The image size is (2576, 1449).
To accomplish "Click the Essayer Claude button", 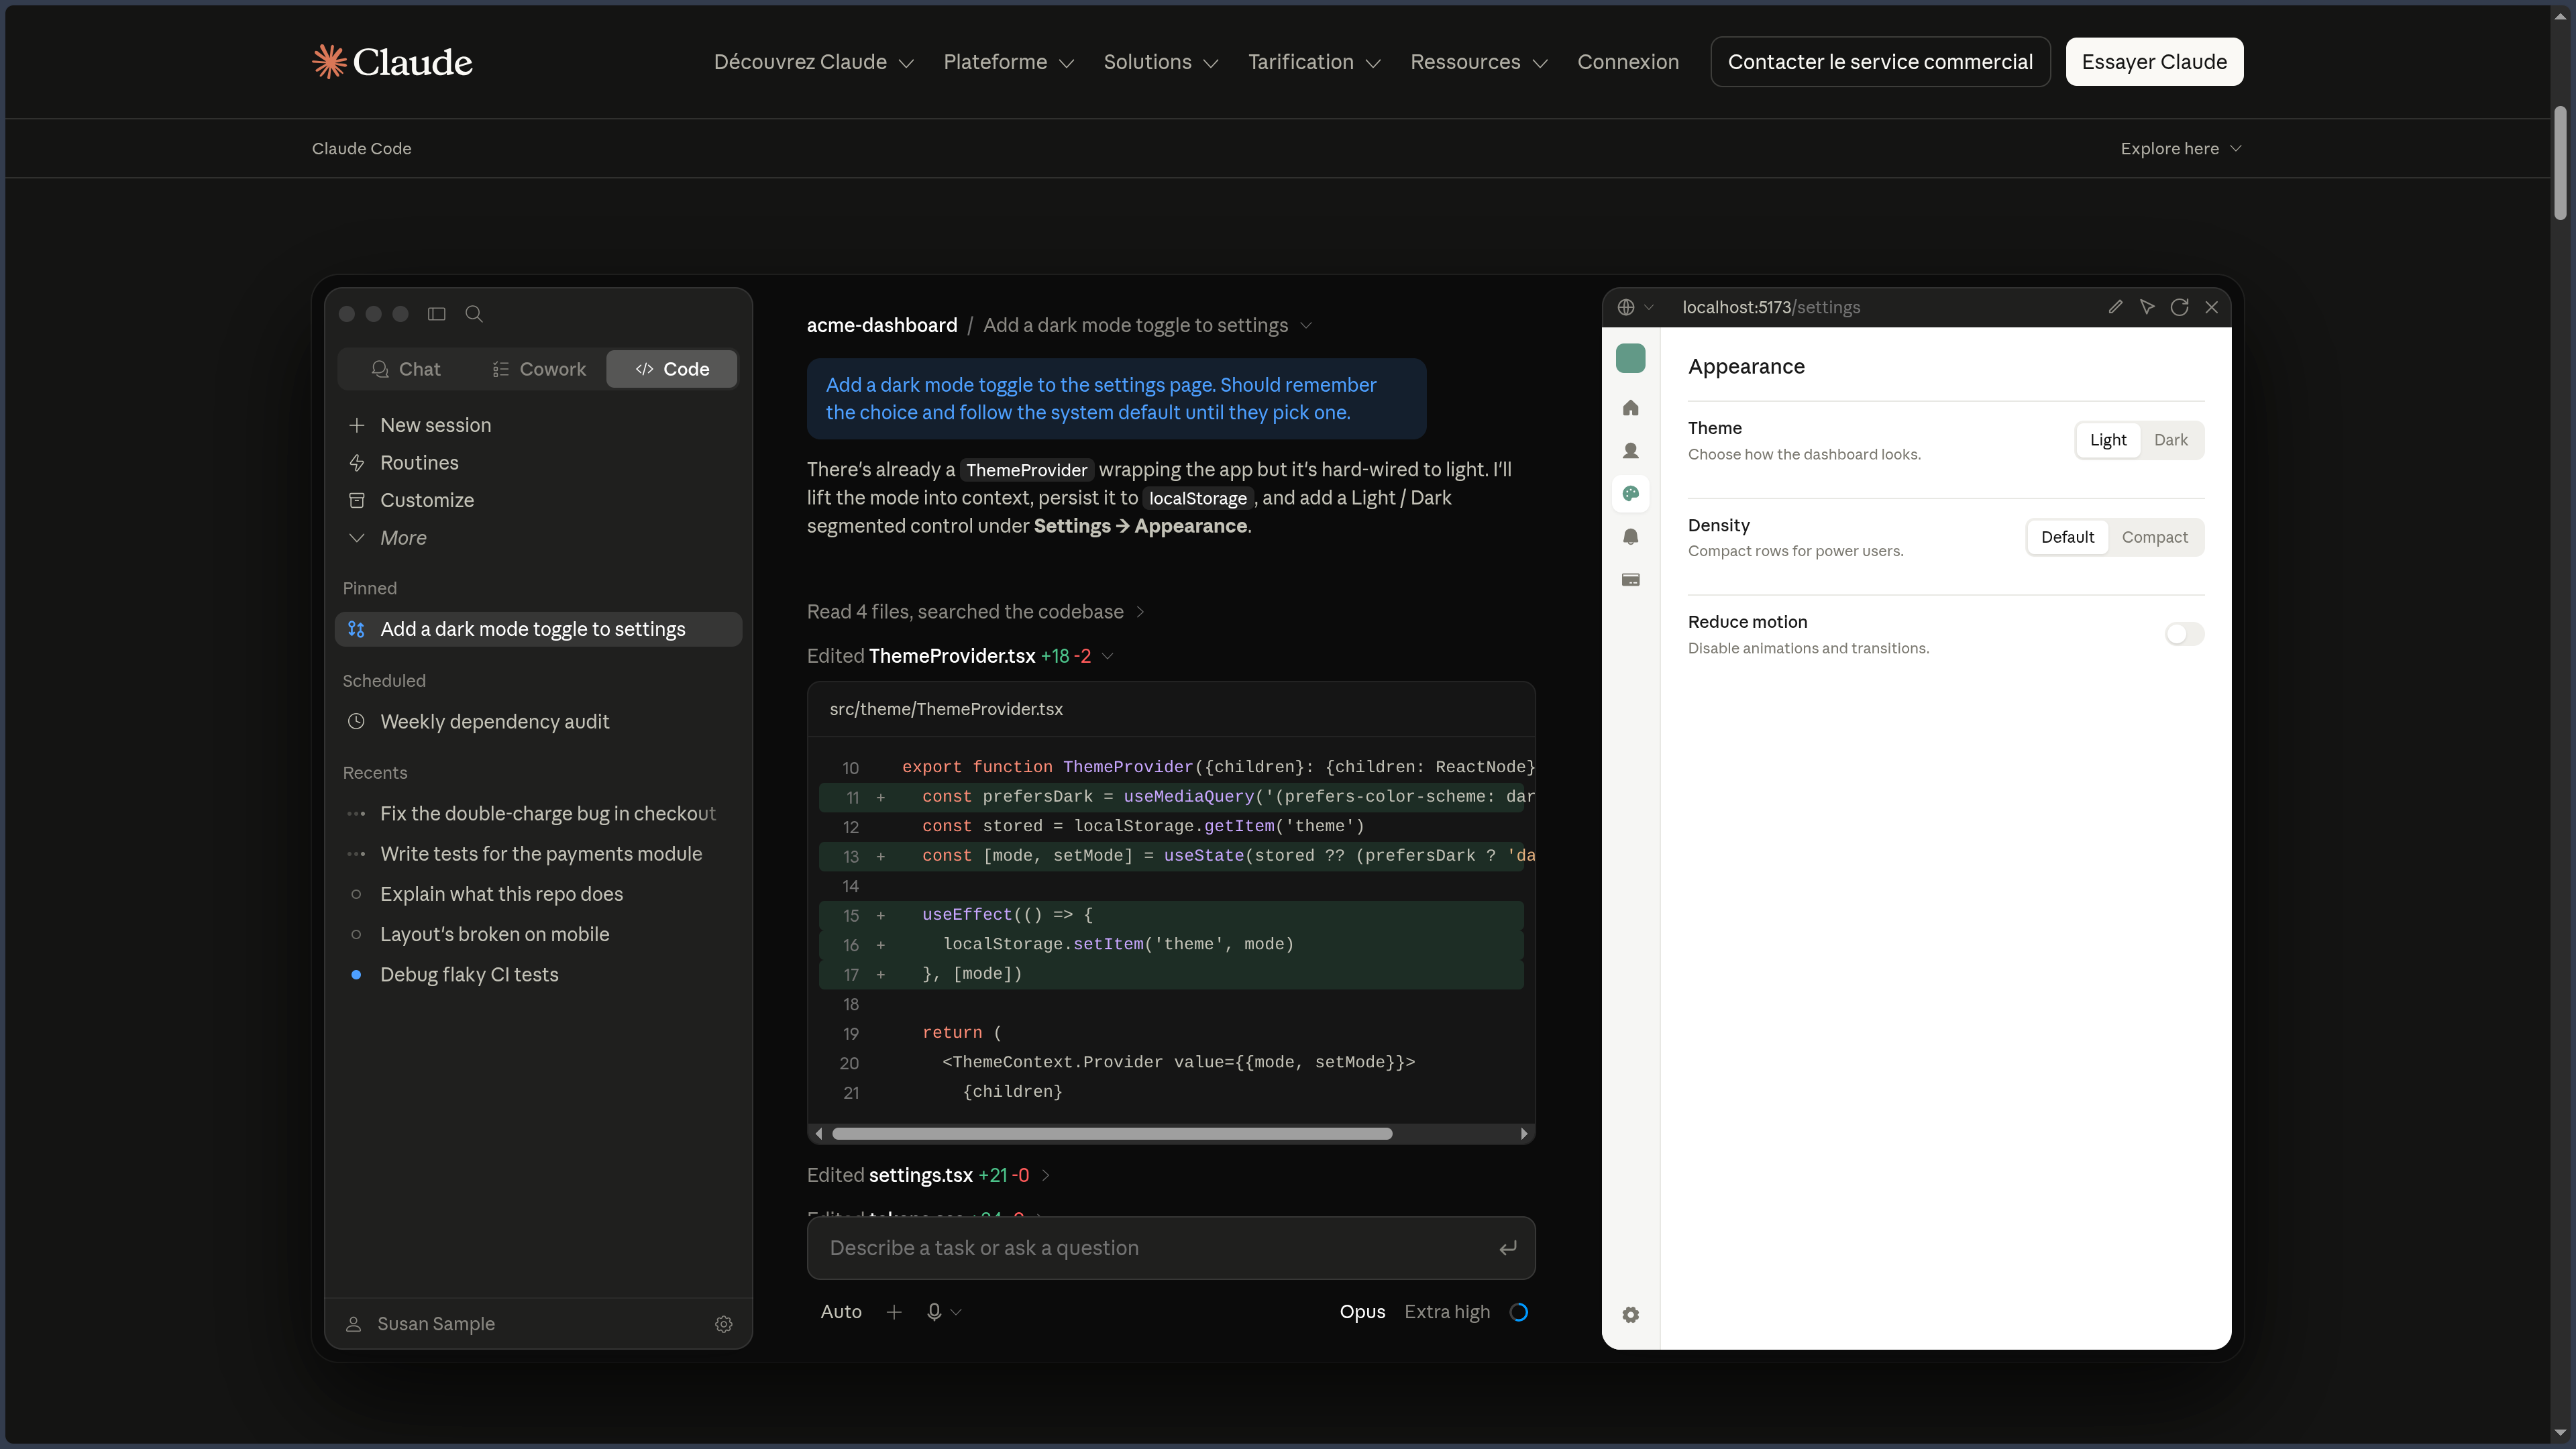I will 2154,62.
